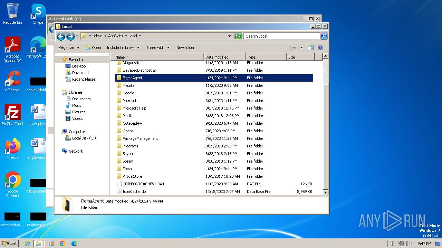Open the view options dropdown arrow
The height and width of the screenshot is (248, 442).
pyautogui.click(x=301, y=48)
